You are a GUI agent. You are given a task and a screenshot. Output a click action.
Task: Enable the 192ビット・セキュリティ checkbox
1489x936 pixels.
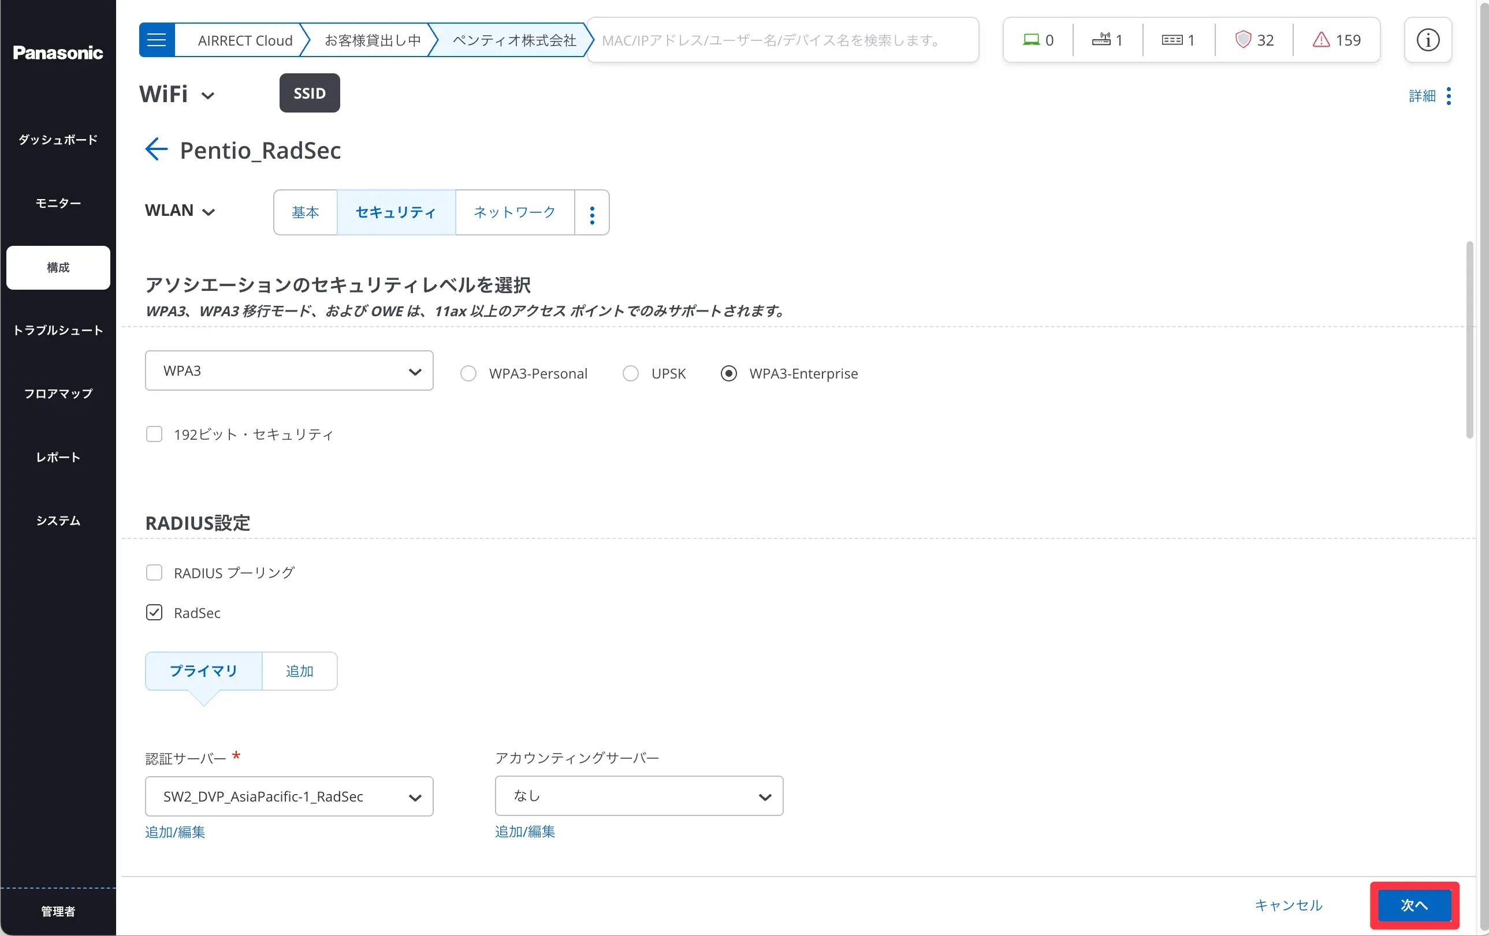(154, 435)
